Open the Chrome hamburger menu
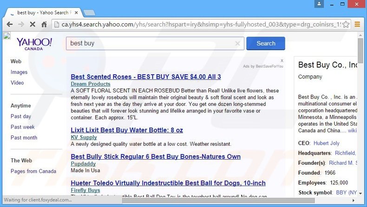 [x=357, y=24]
